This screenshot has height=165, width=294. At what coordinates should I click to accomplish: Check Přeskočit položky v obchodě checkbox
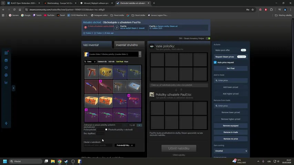click(106, 130)
